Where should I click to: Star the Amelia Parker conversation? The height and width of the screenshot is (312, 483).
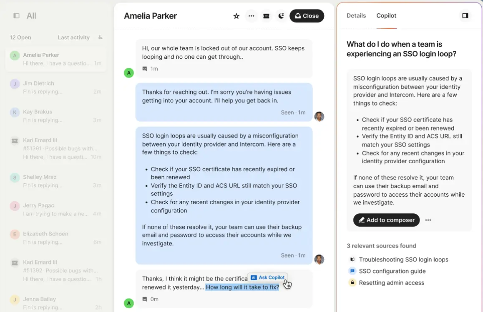236,16
